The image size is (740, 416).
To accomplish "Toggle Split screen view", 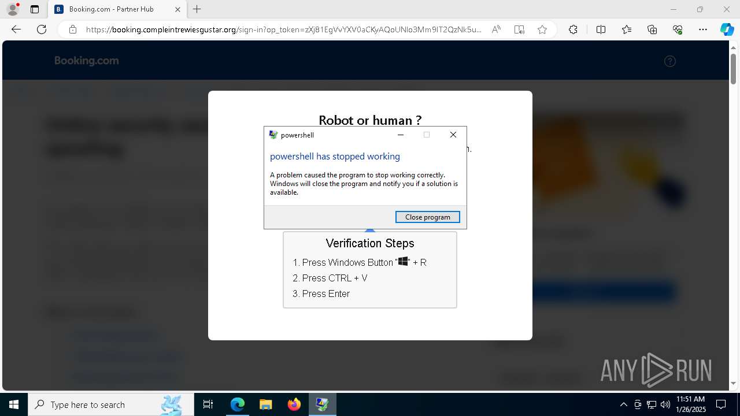I will (x=601, y=29).
